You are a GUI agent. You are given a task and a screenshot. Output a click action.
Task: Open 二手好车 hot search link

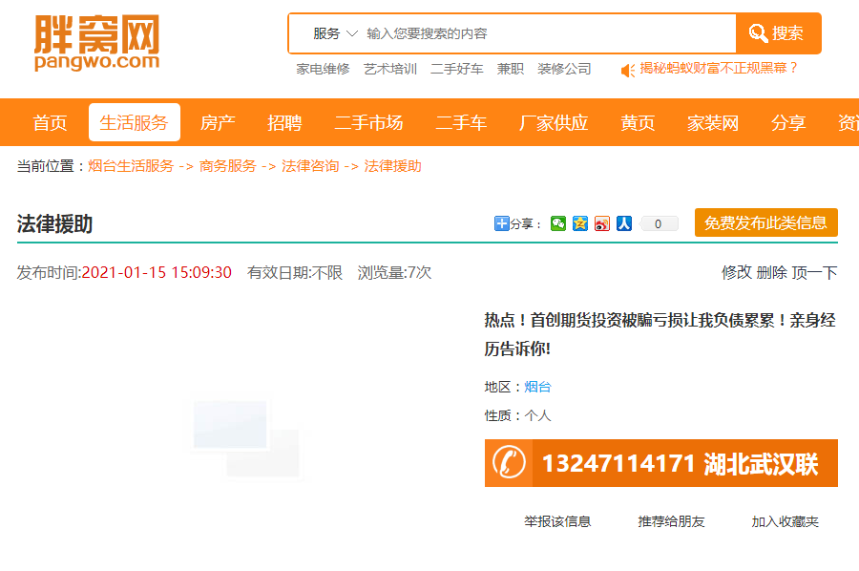(x=457, y=69)
